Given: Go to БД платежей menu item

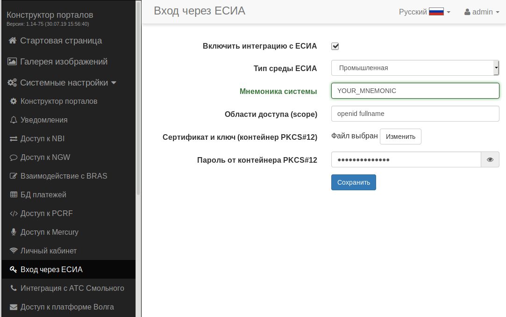Looking at the screenshot, I should pyautogui.click(x=43, y=195).
